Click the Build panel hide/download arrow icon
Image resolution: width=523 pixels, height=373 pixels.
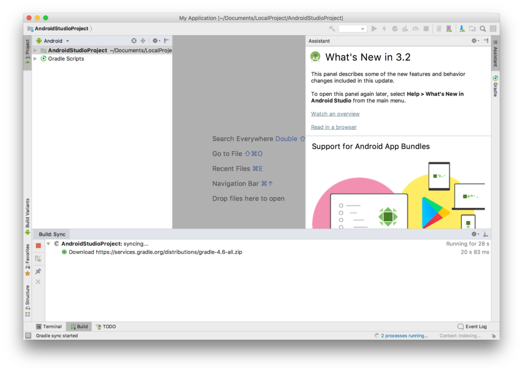pos(486,234)
